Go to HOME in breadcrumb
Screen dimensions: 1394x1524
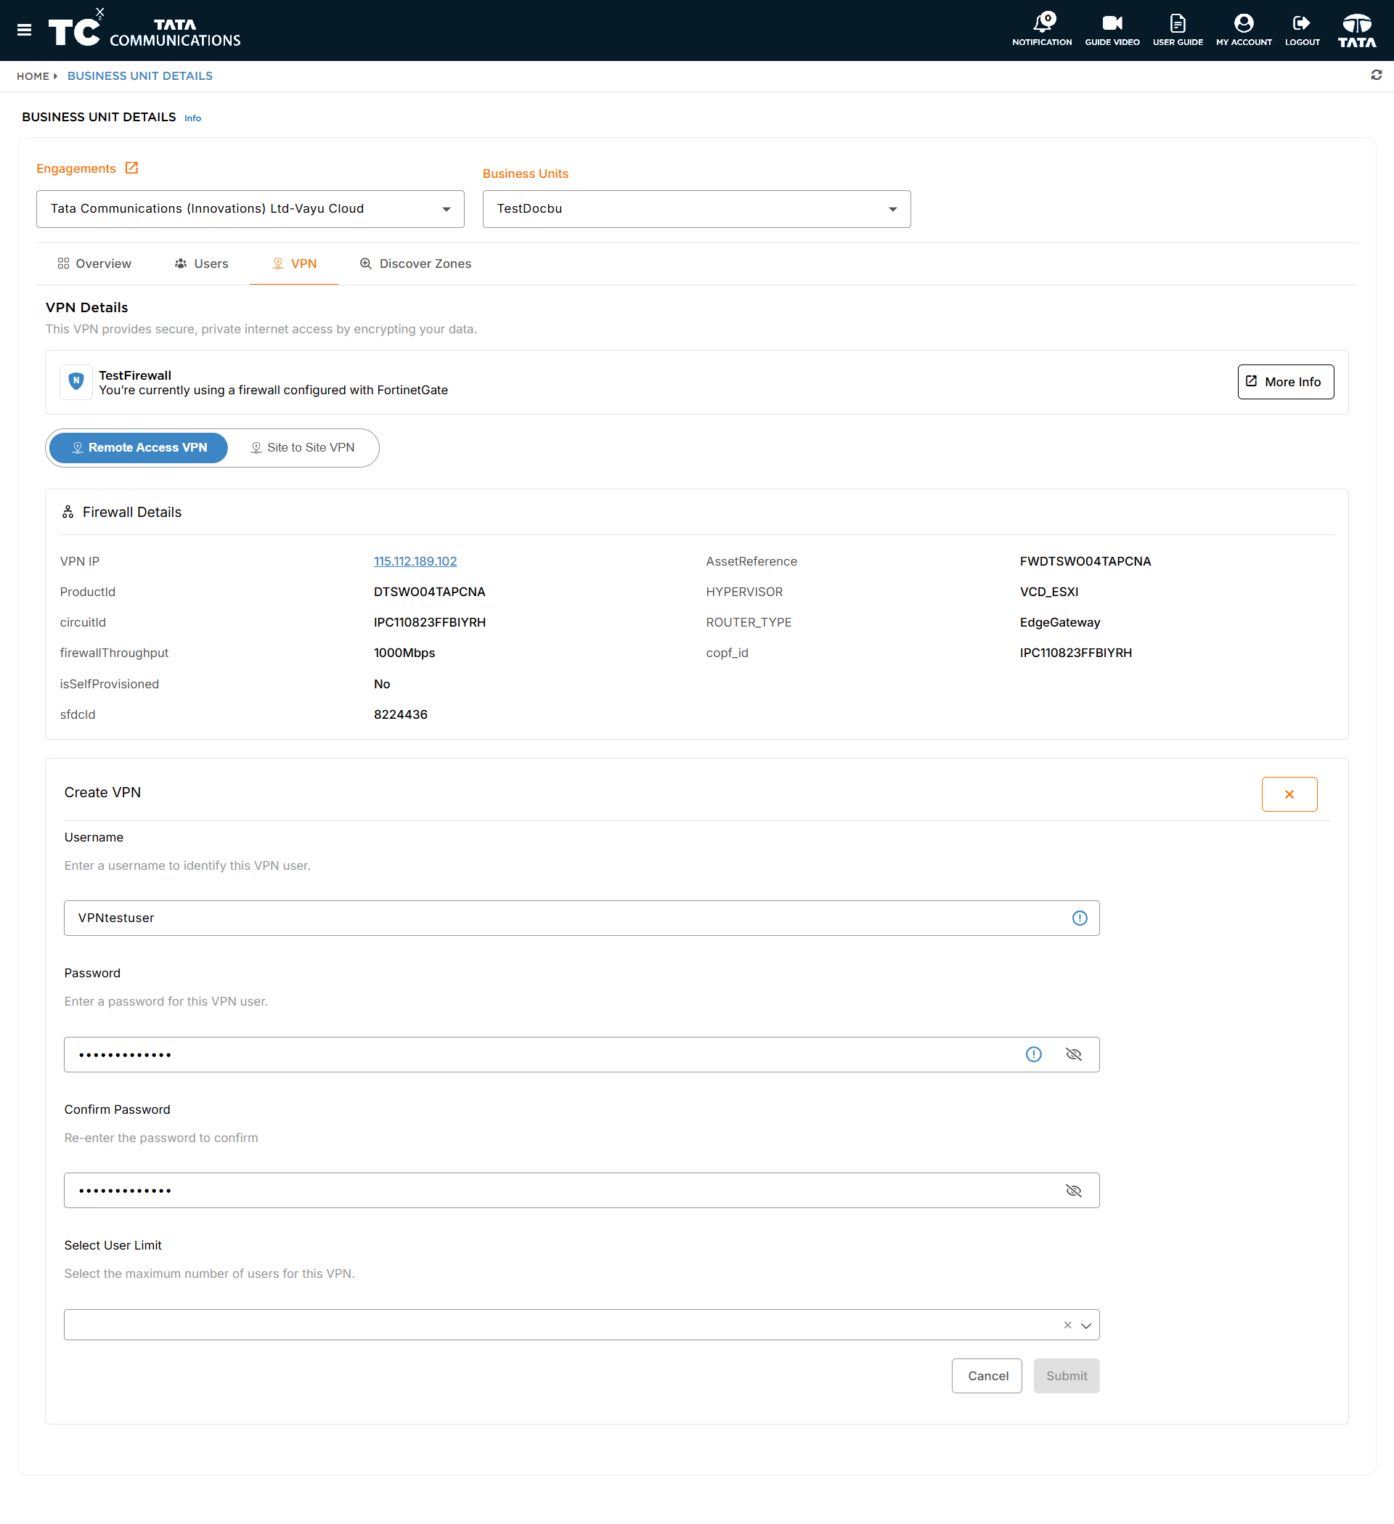(33, 76)
